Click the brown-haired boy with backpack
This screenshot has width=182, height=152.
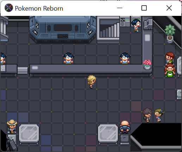(147, 115)
